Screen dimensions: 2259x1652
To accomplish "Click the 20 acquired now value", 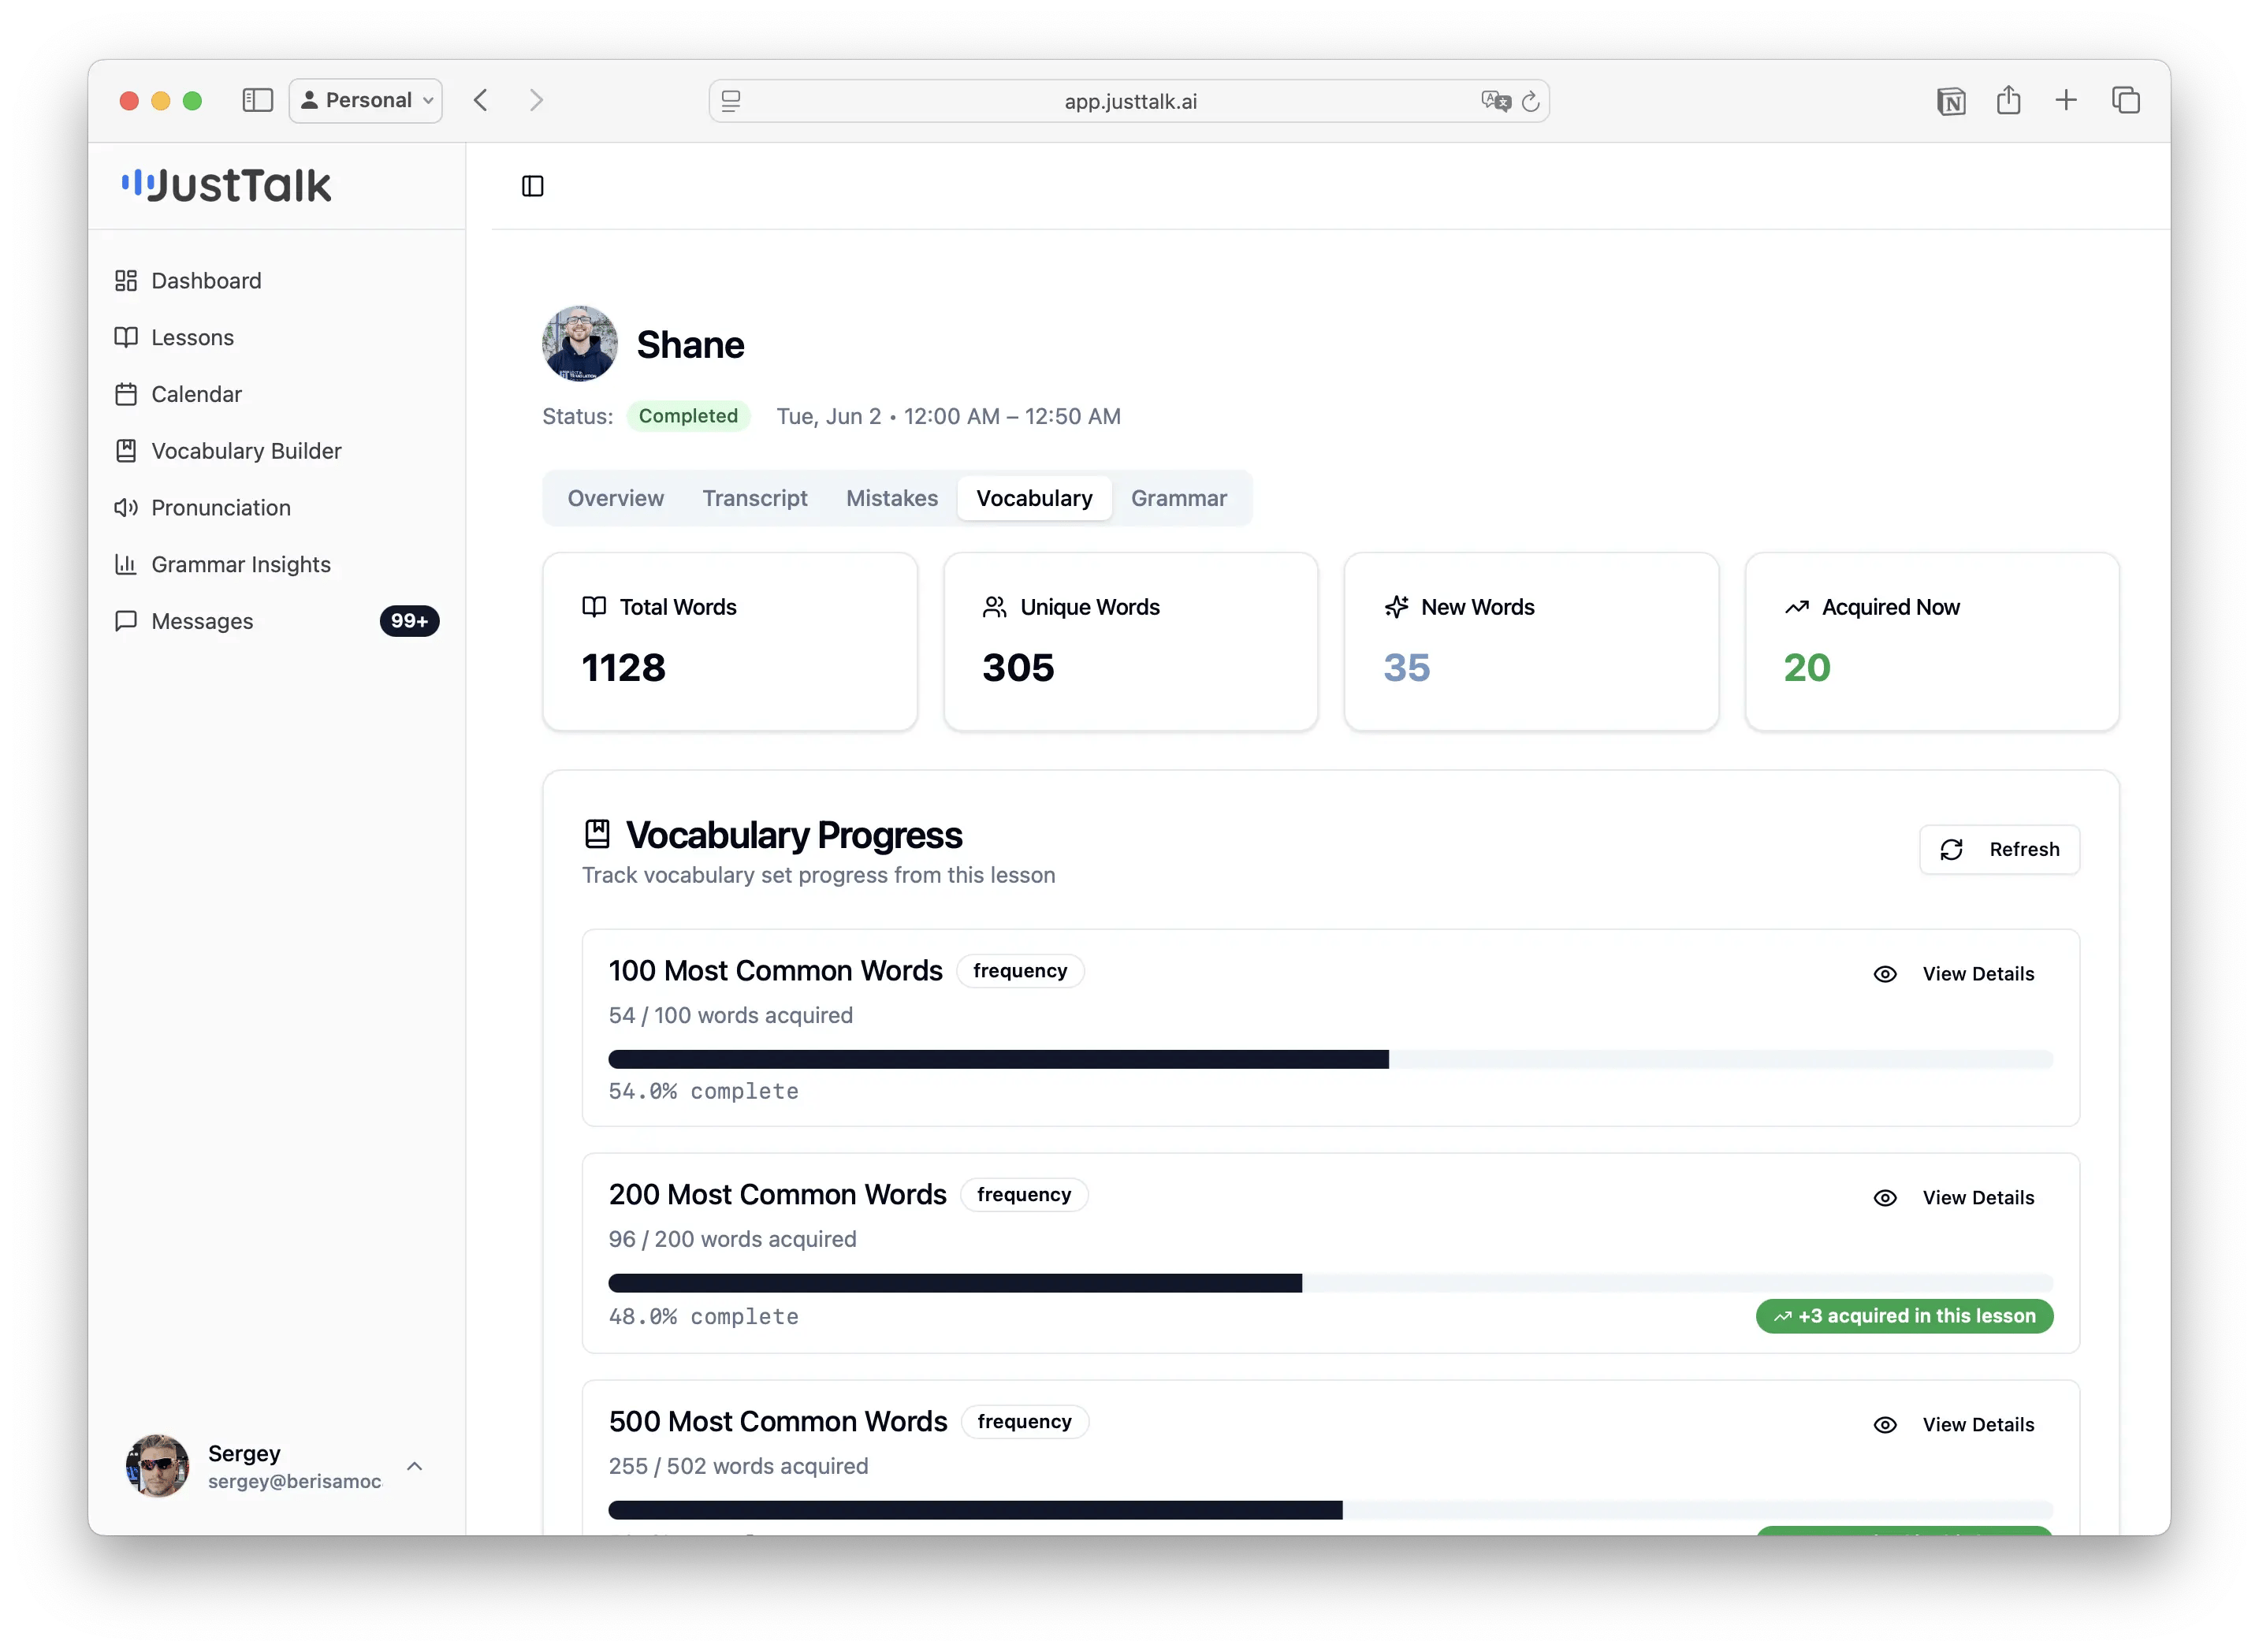I will (1807, 668).
